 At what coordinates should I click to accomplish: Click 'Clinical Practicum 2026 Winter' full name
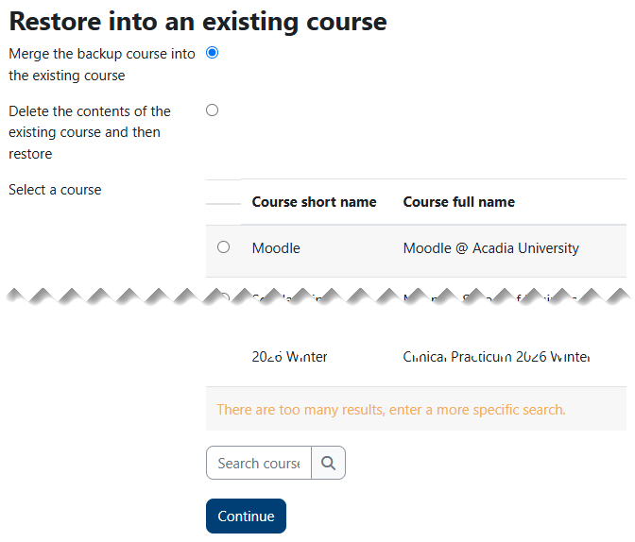[x=496, y=357]
